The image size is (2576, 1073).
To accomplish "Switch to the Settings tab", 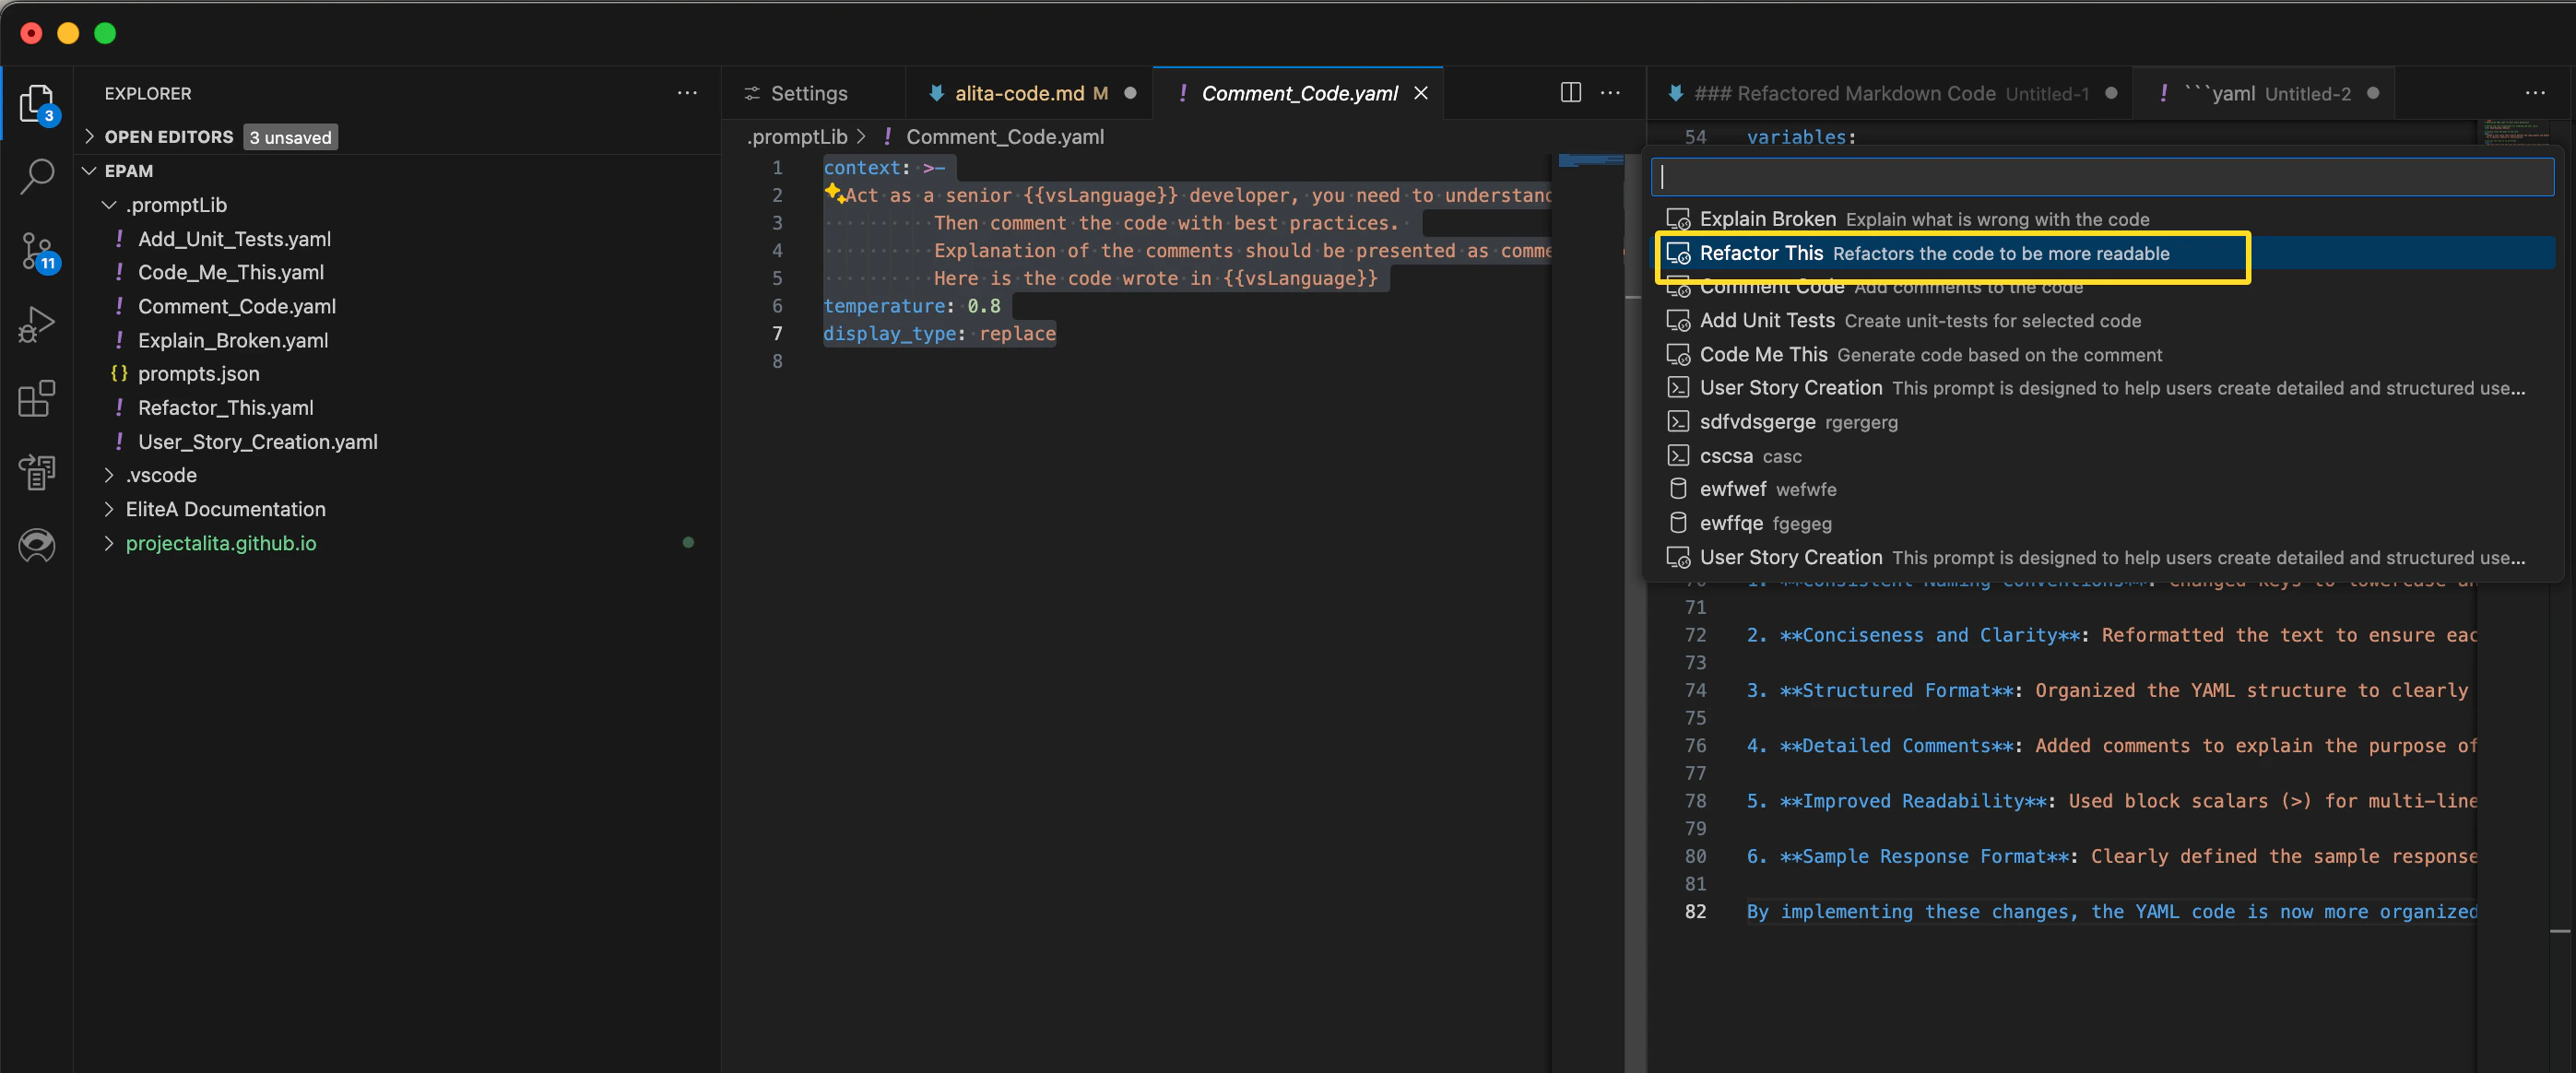I will 813,93.
